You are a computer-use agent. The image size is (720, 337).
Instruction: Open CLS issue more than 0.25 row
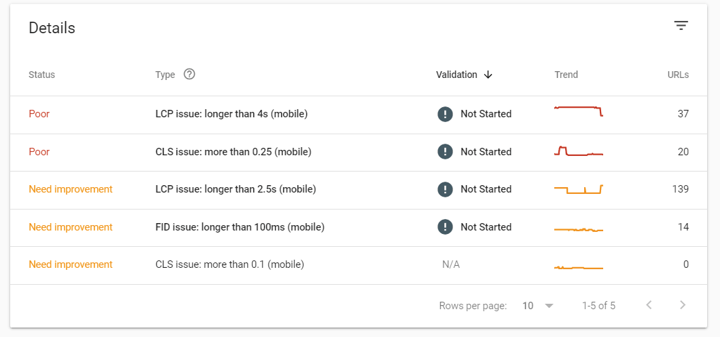pyautogui.click(x=359, y=153)
